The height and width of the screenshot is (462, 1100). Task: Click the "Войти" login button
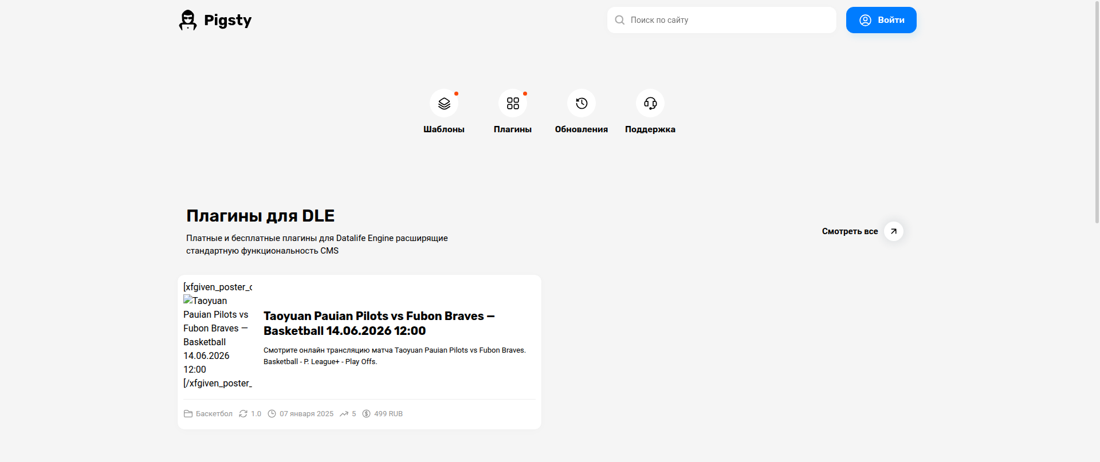pos(881,20)
